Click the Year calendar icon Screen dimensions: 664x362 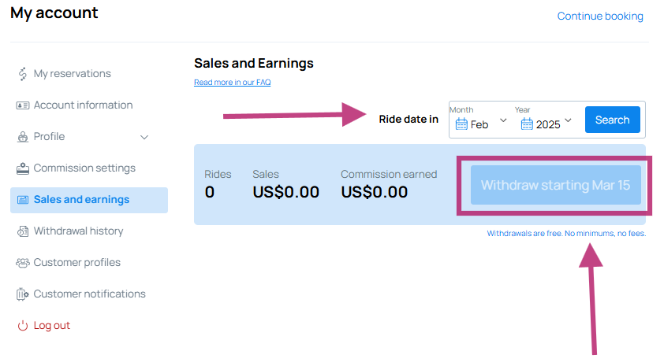coord(527,124)
